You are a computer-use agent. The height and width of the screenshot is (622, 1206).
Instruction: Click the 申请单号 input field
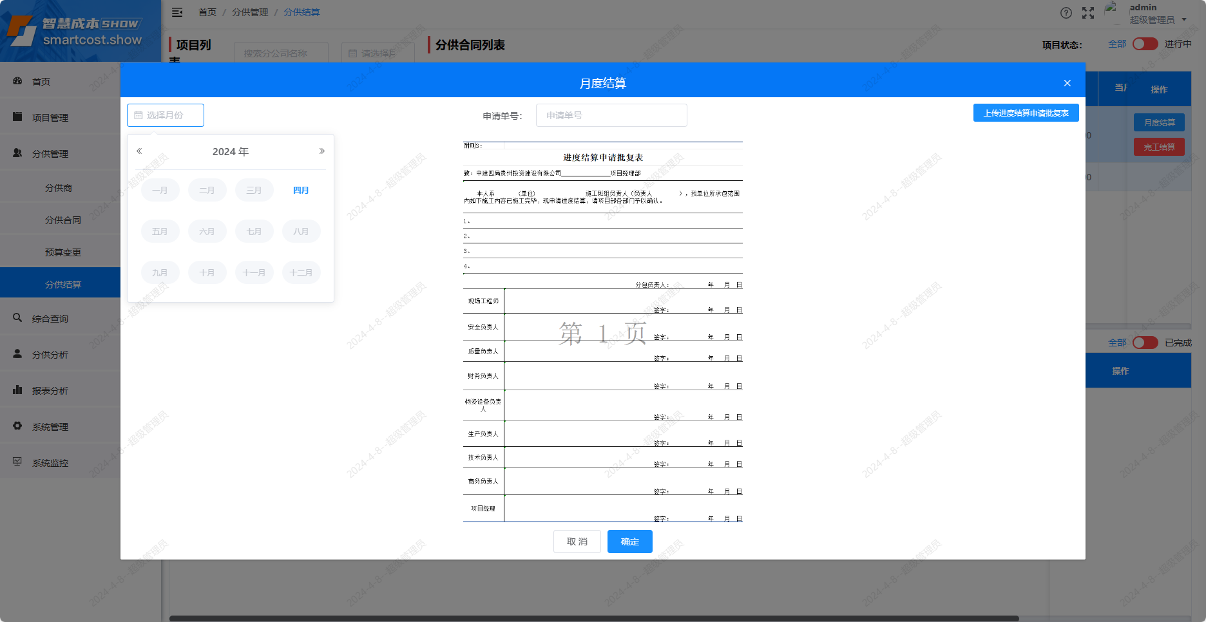coord(611,115)
